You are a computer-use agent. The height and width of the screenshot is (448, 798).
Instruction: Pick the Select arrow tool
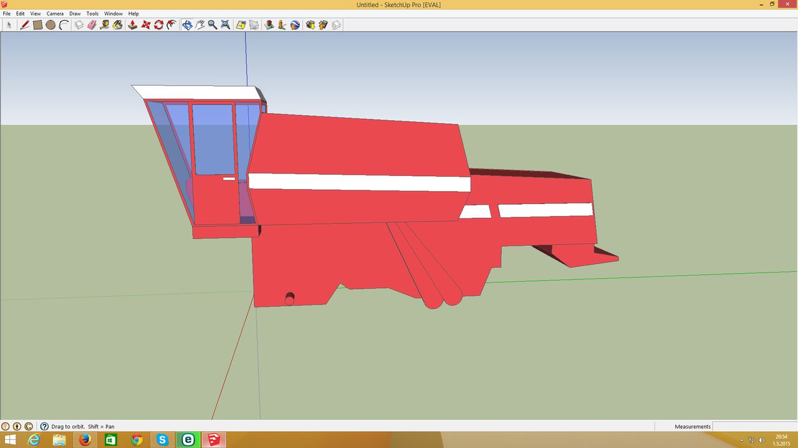(x=9, y=25)
